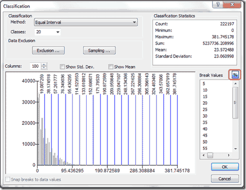This screenshot has width=246, height=190.
Task: Enable Show Mean checkbox
Action: pyautogui.click(x=111, y=67)
